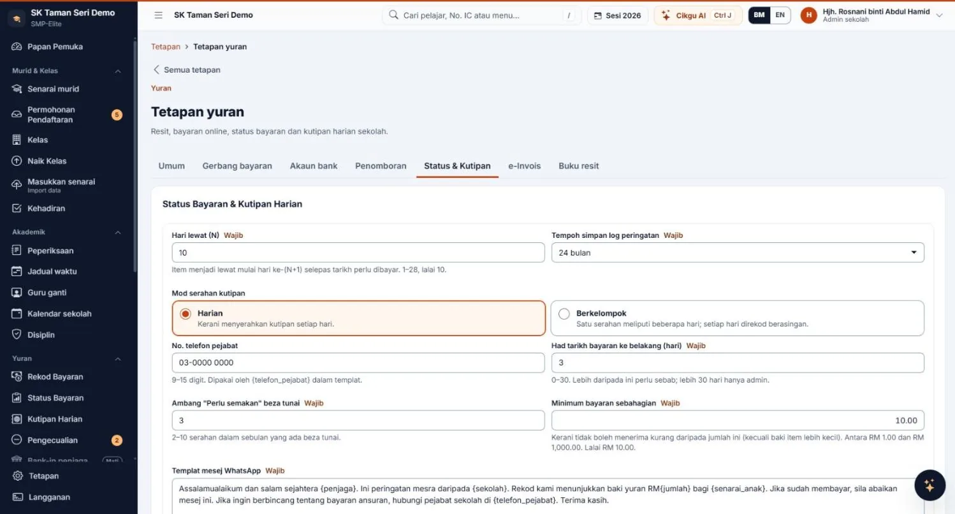Image resolution: width=955 pixels, height=514 pixels.
Task: Collapse the Yuran sidebar section
Action: [x=118, y=358]
